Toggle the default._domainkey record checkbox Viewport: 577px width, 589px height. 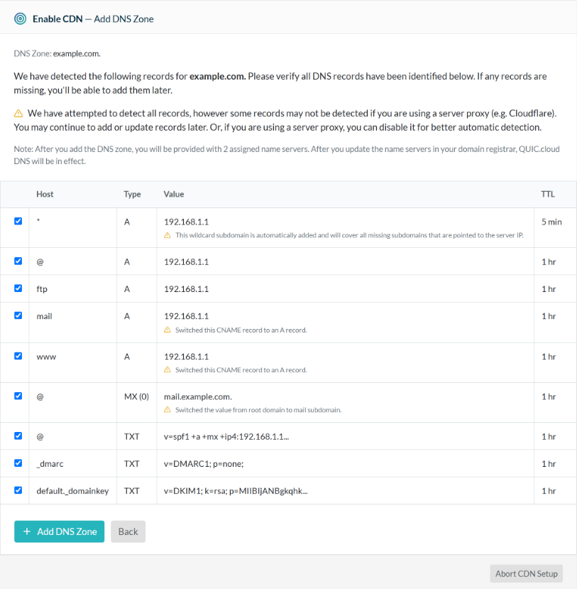(x=18, y=490)
